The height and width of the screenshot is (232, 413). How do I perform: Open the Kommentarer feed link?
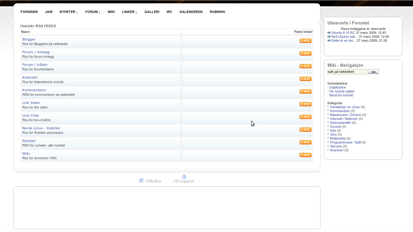point(34,90)
